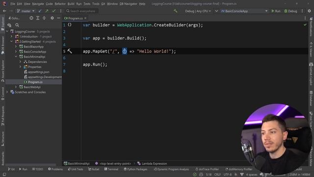Open the Git tool window button
Image resolution: width=314 pixels, height=177 pixels.
(11, 169)
